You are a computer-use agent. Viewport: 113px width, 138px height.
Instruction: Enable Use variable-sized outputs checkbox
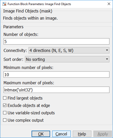coord(5,113)
